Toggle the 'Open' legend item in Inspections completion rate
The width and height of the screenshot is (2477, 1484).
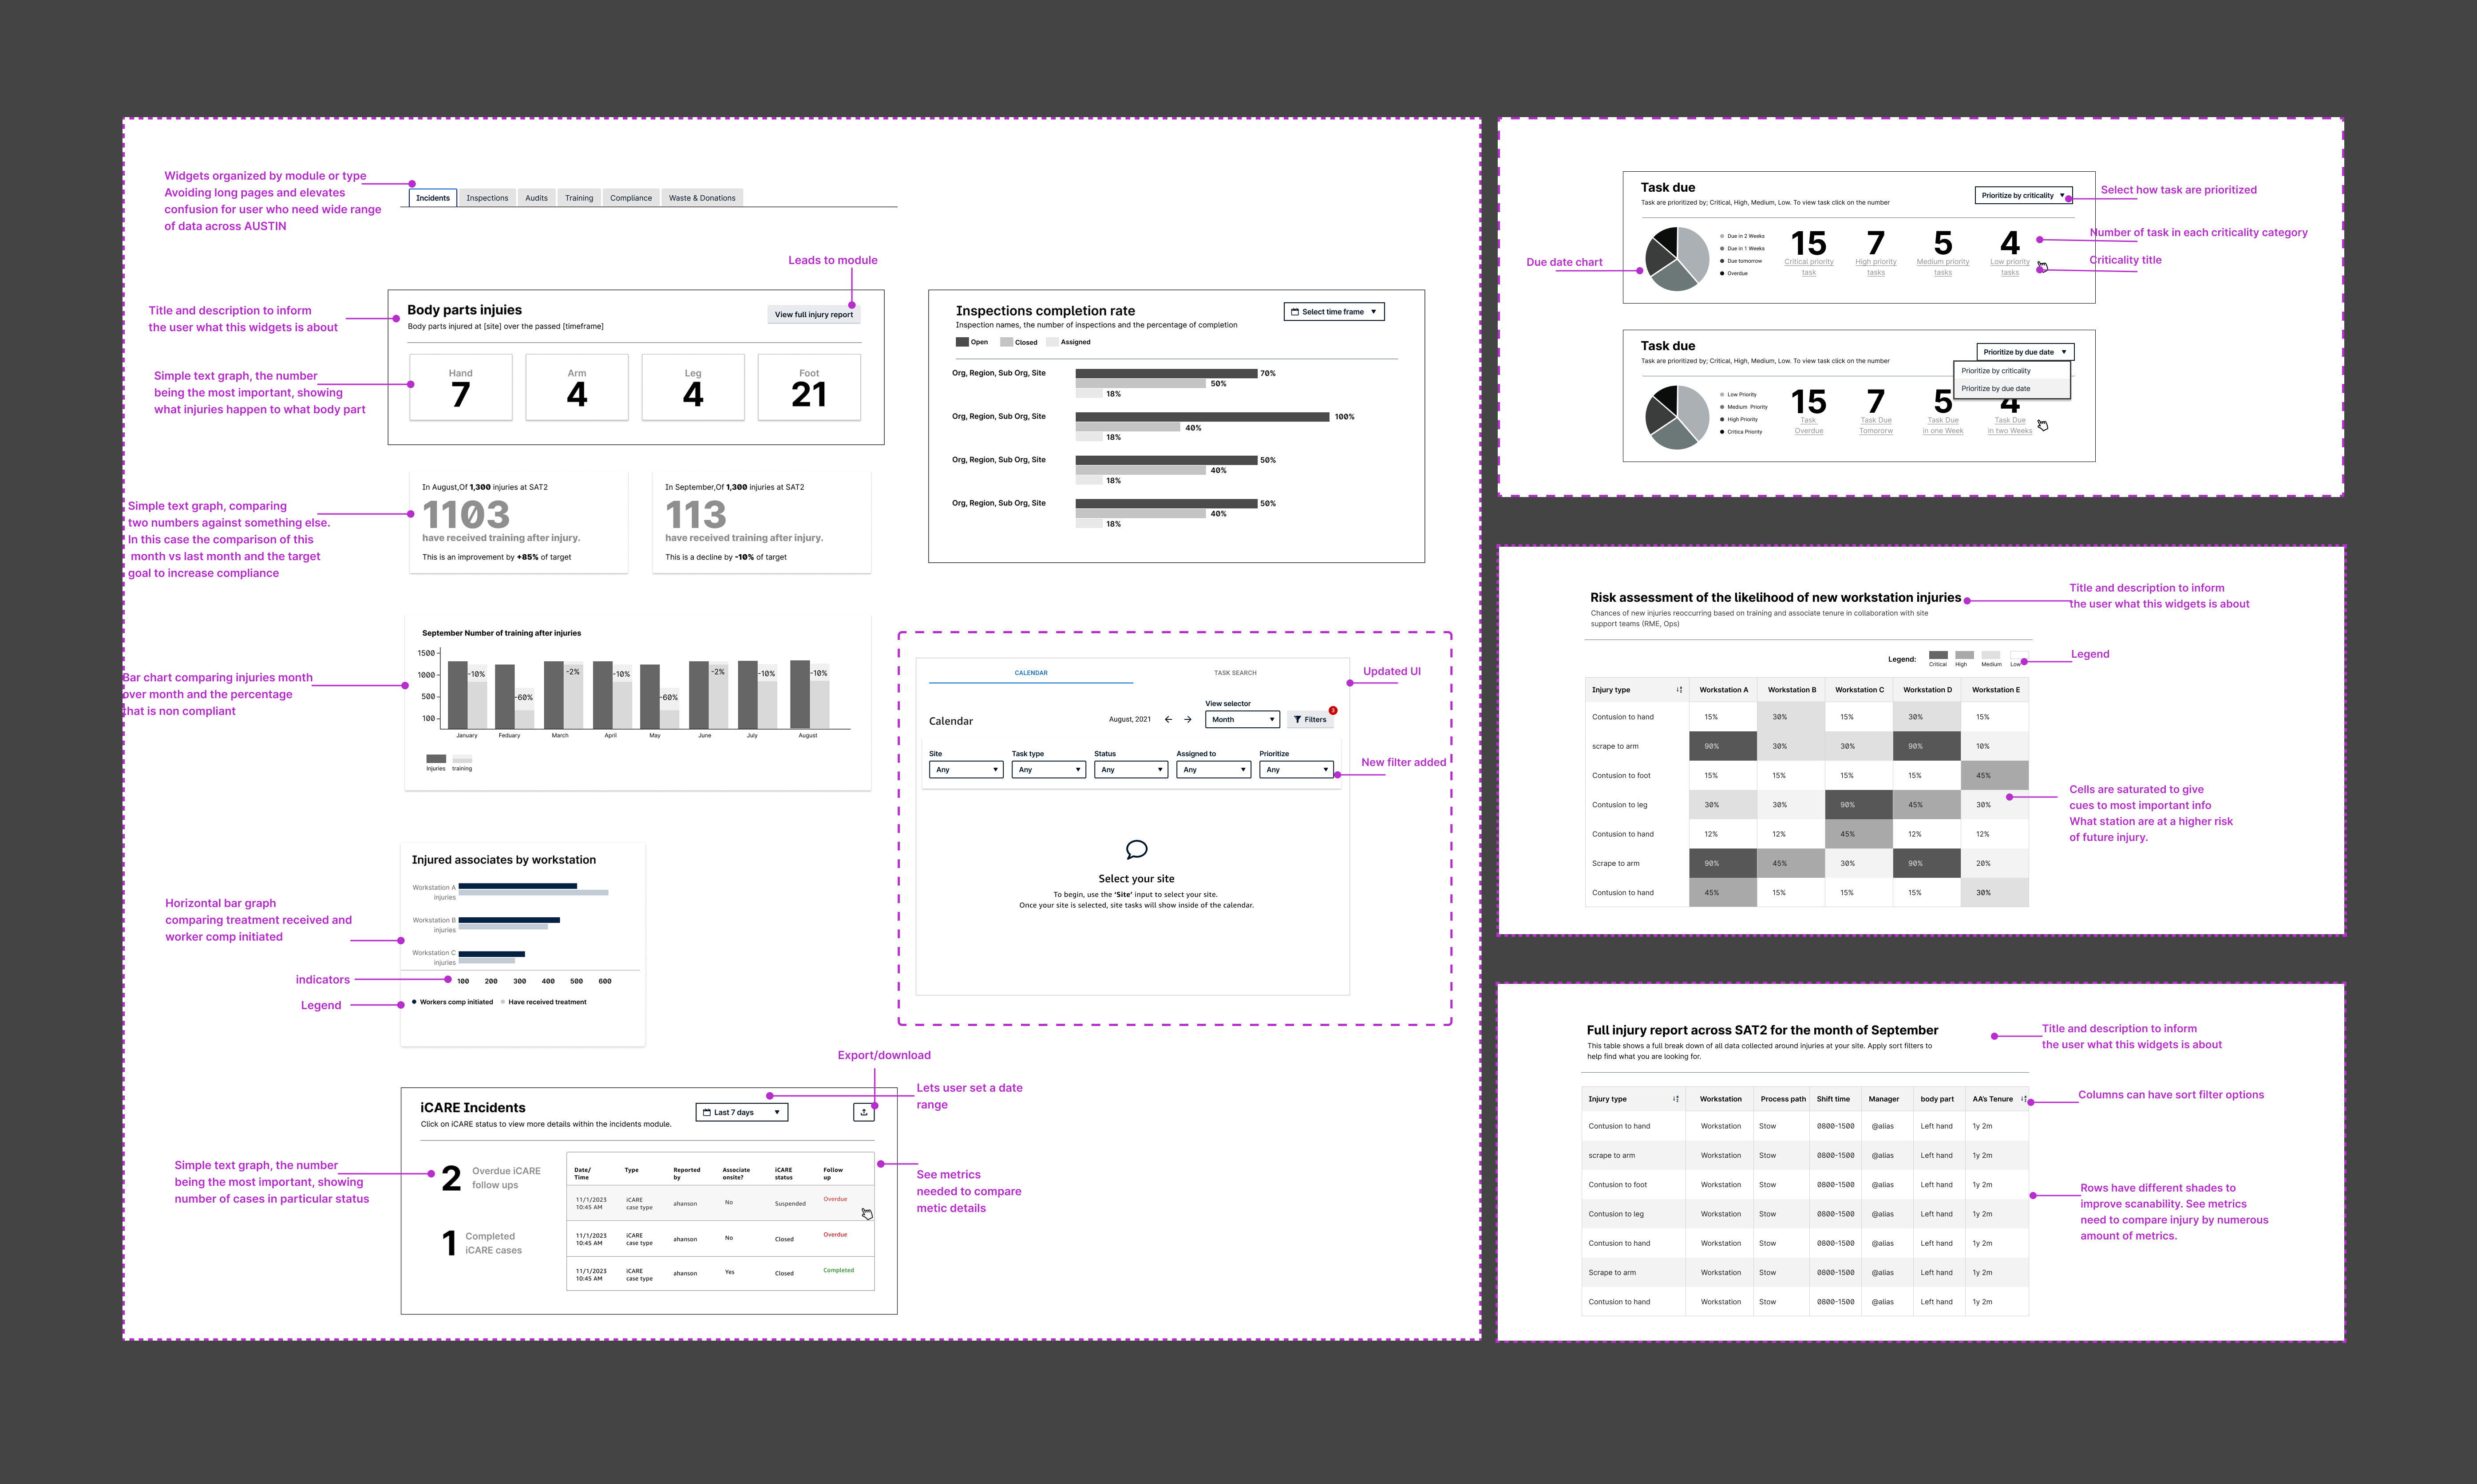[x=966, y=342]
